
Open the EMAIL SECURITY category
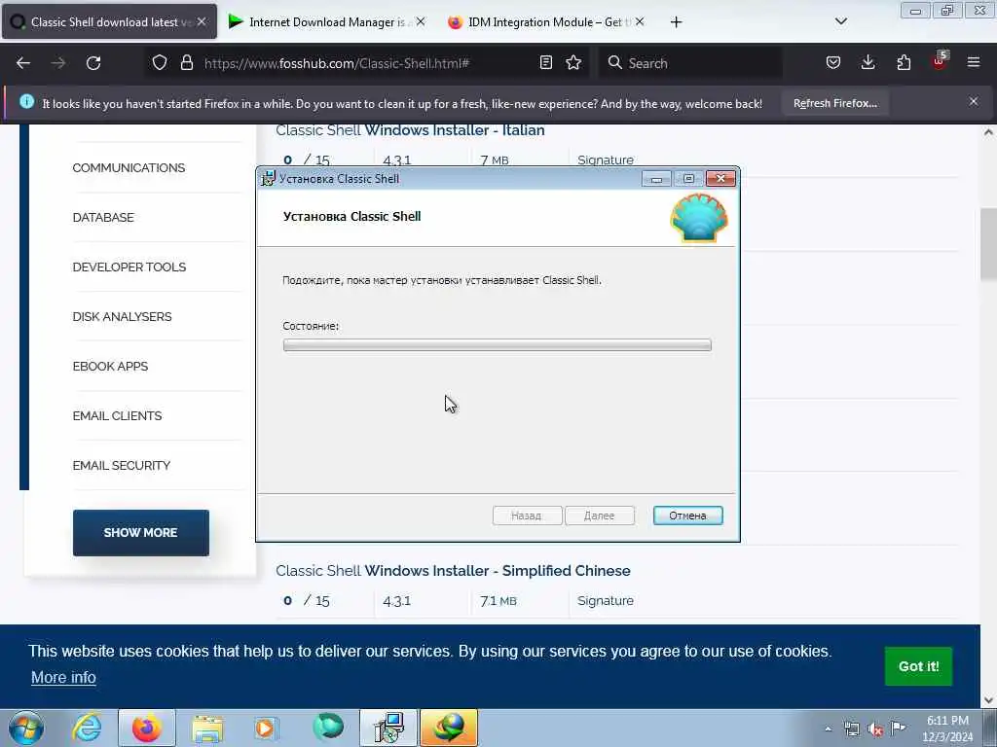coord(122,465)
